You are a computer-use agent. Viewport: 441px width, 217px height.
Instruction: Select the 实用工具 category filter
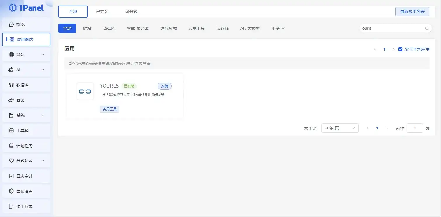point(196,28)
